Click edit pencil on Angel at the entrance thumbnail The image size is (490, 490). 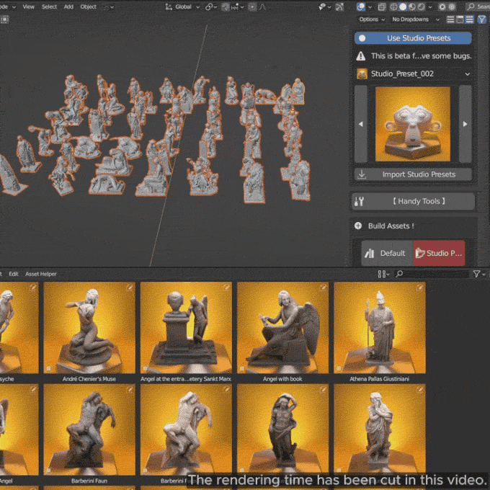226,288
